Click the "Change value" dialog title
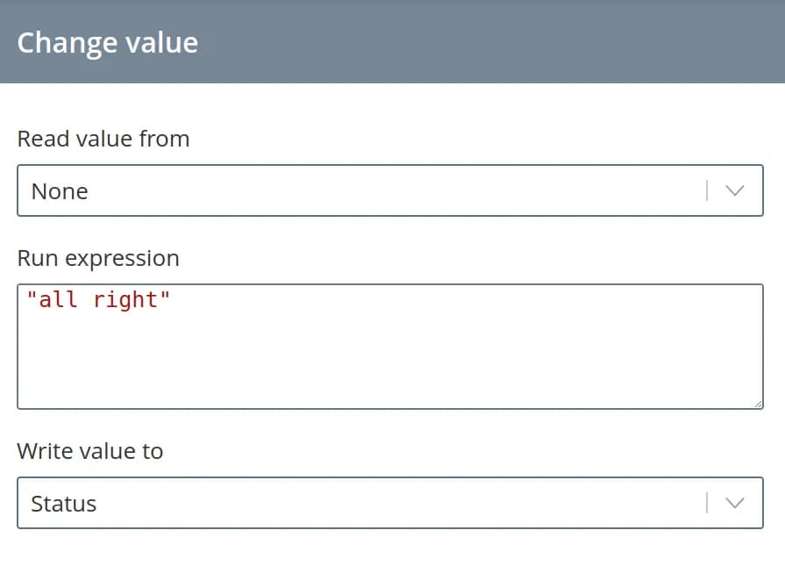 (x=107, y=42)
